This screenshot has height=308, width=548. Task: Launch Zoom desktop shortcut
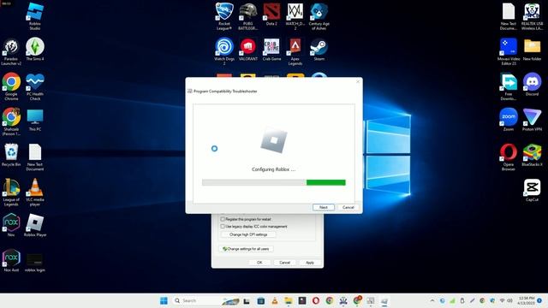point(509,120)
